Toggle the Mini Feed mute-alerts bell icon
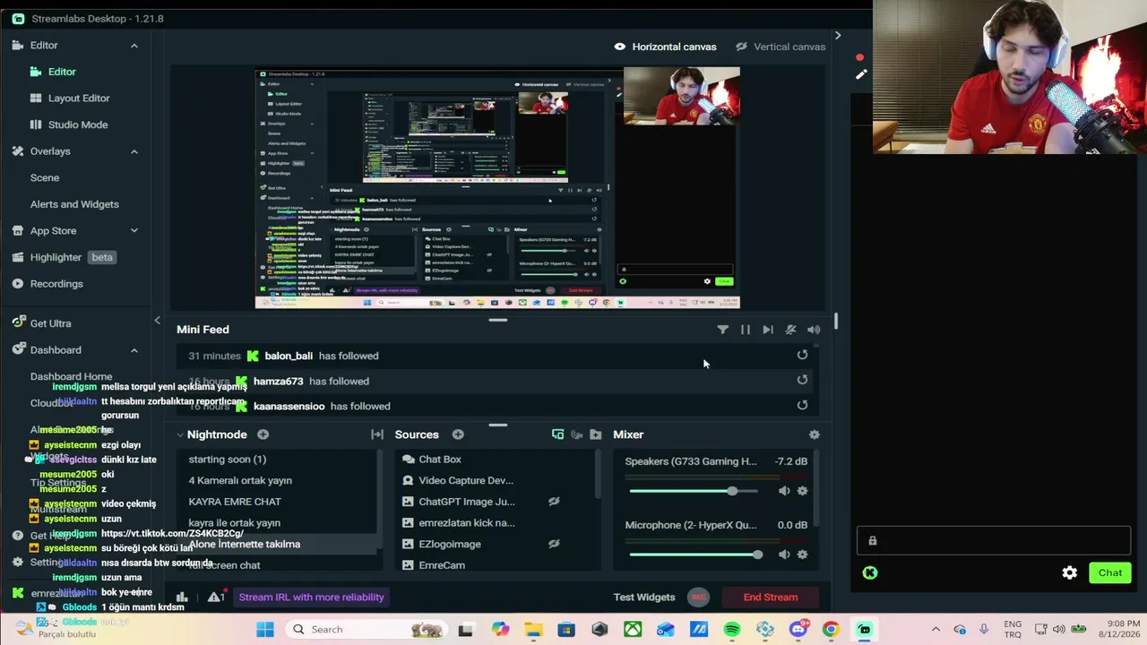Screen dimensions: 1147x645 [x=790, y=330]
